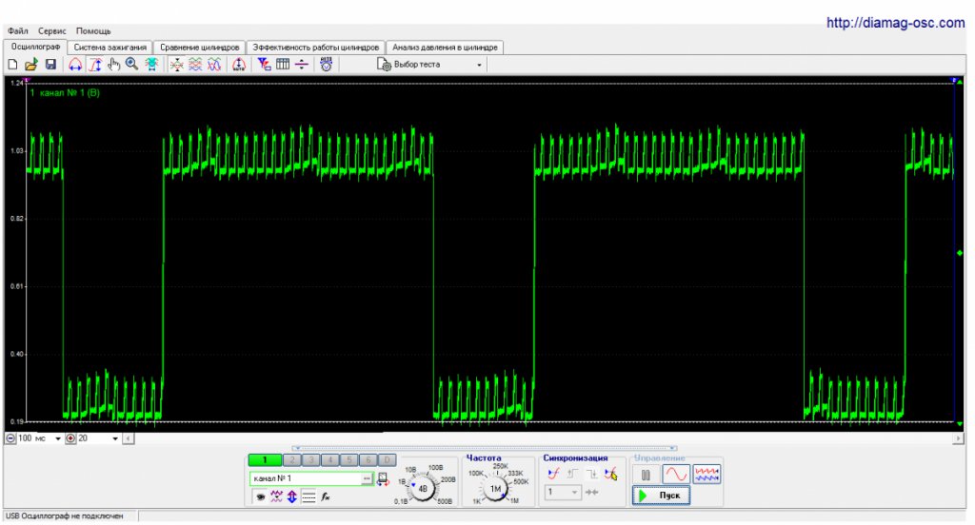Viewport: 975px width, 525px height.
Task: Click the table grid icon in toolbar
Action: coord(283,65)
